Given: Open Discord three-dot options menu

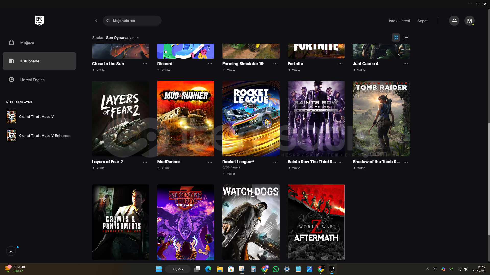Looking at the screenshot, I should coord(210,64).
